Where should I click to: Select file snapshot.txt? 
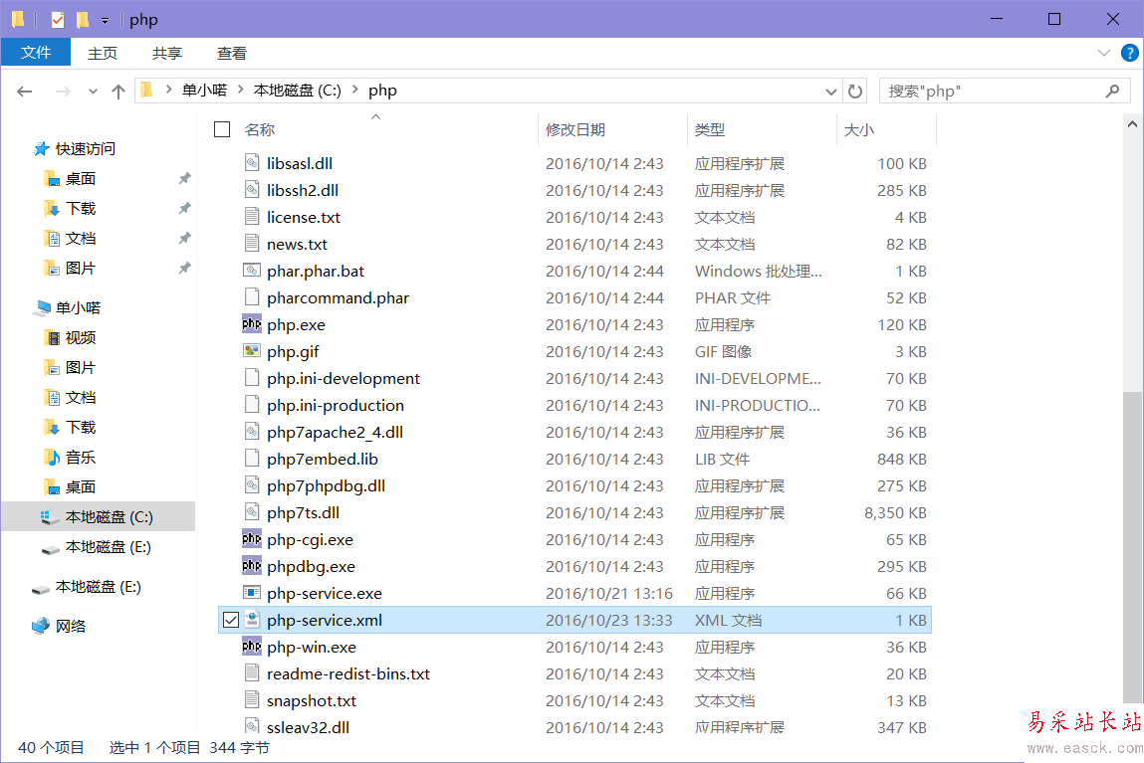tap(312, 701)
